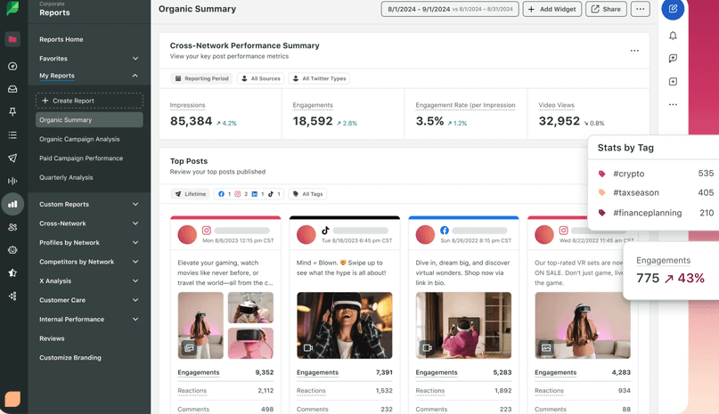Click the Add Widget button

(x=552, y=9)
